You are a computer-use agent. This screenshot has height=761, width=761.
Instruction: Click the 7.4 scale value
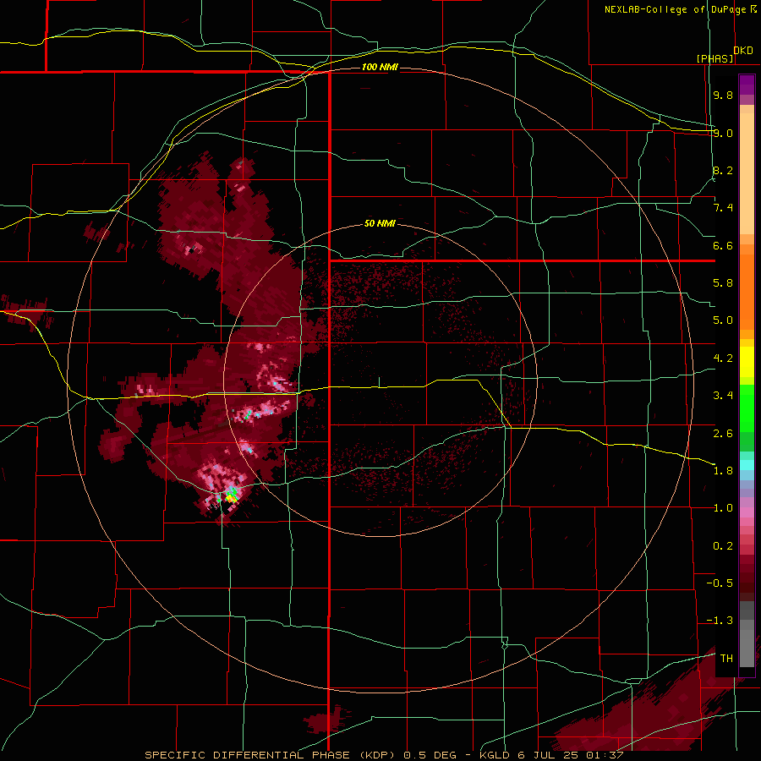point(723,208)
